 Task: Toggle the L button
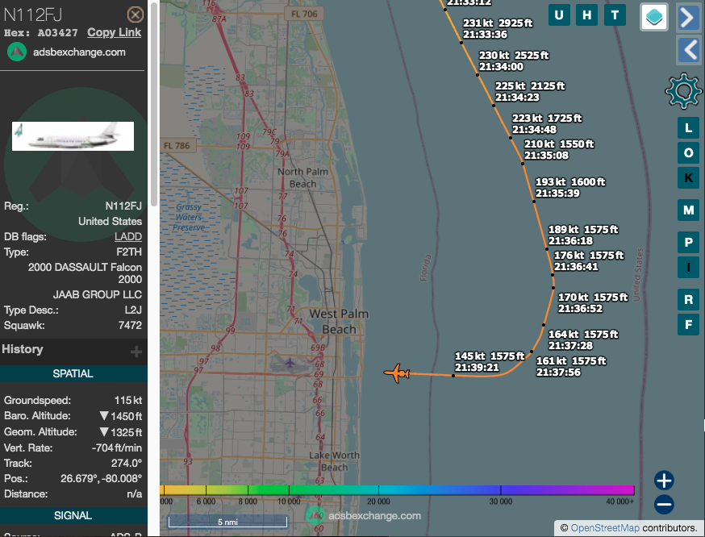point(688,128)
